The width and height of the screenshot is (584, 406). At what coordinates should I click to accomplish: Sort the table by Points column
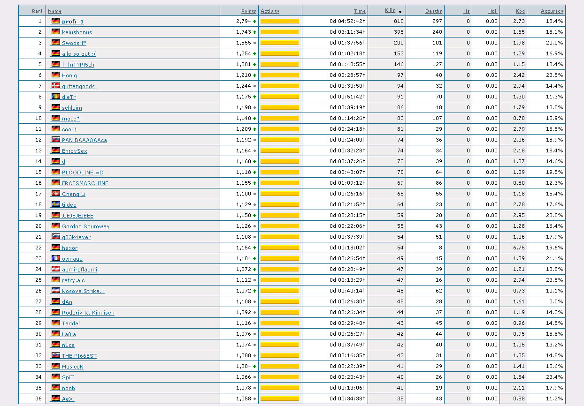pos(248,11)
